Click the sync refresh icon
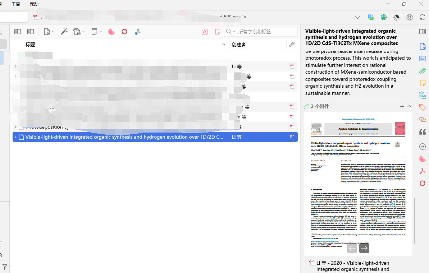Viewport: 429px width, 273px height. 423,17
